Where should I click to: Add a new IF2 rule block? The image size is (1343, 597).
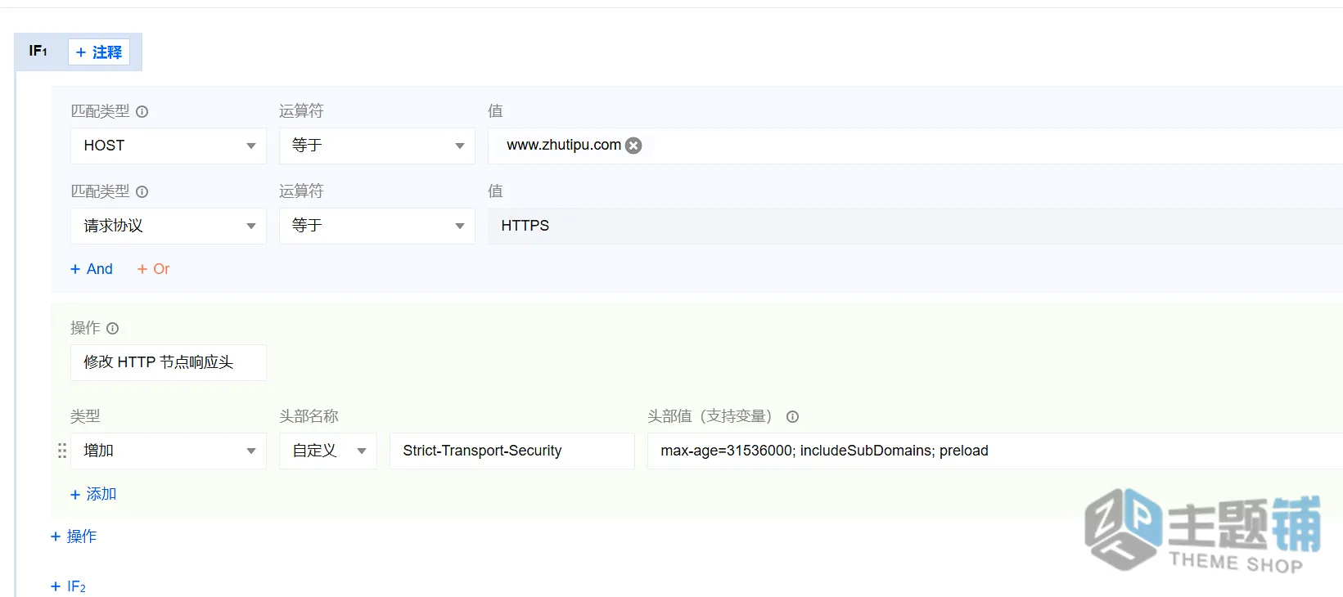pyautogui.click(x=68, y=586)
